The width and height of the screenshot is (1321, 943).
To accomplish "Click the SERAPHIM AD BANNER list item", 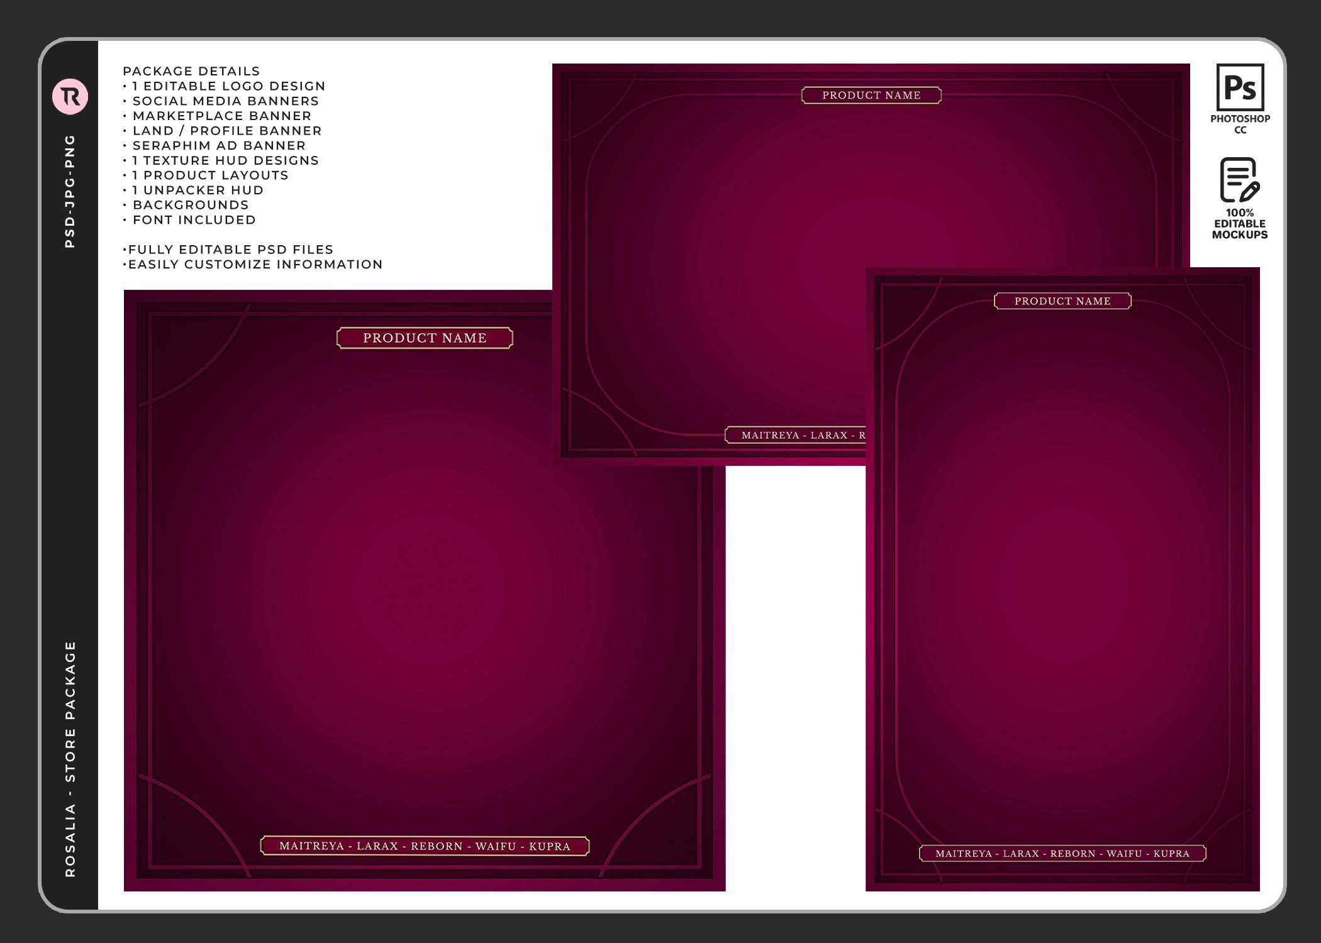I will click(x=219, y=145).
